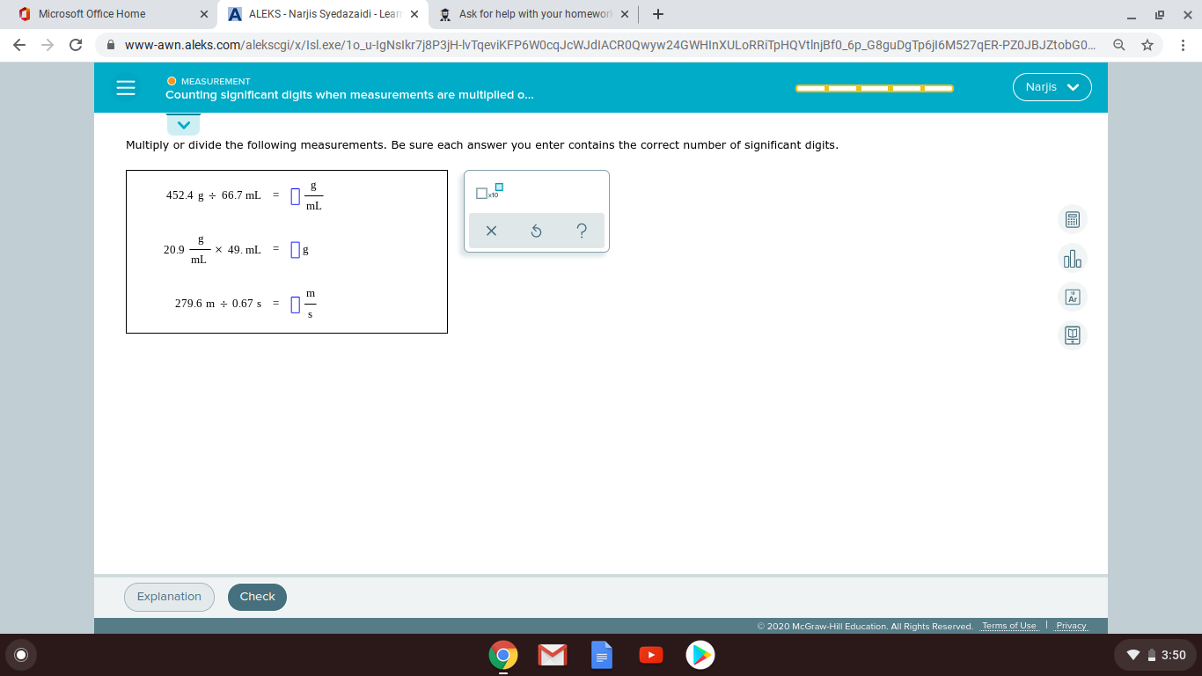The width and height of the screenshot is (1202, 676).
Task: Insert scientific notation x10 template
Action: tap(489, 191)
